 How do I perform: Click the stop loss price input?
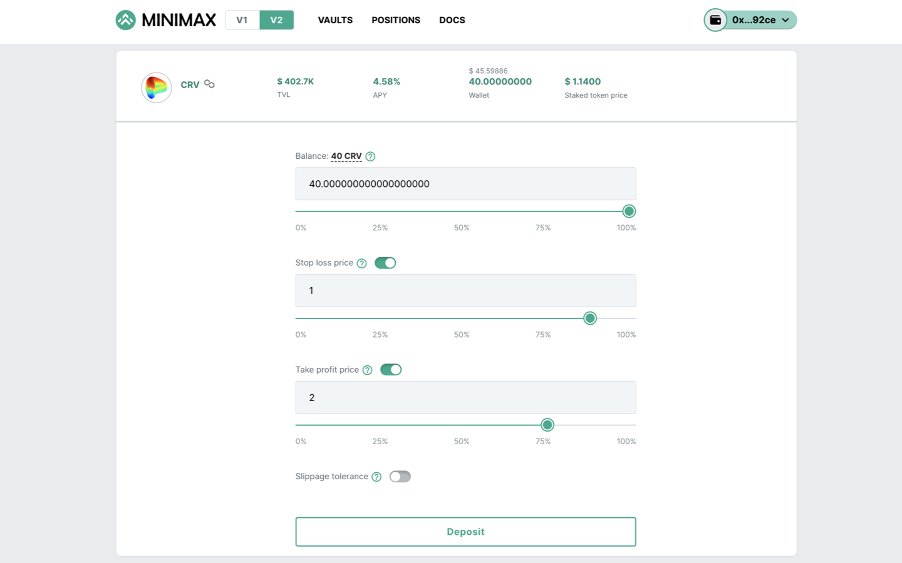point(465,291)
